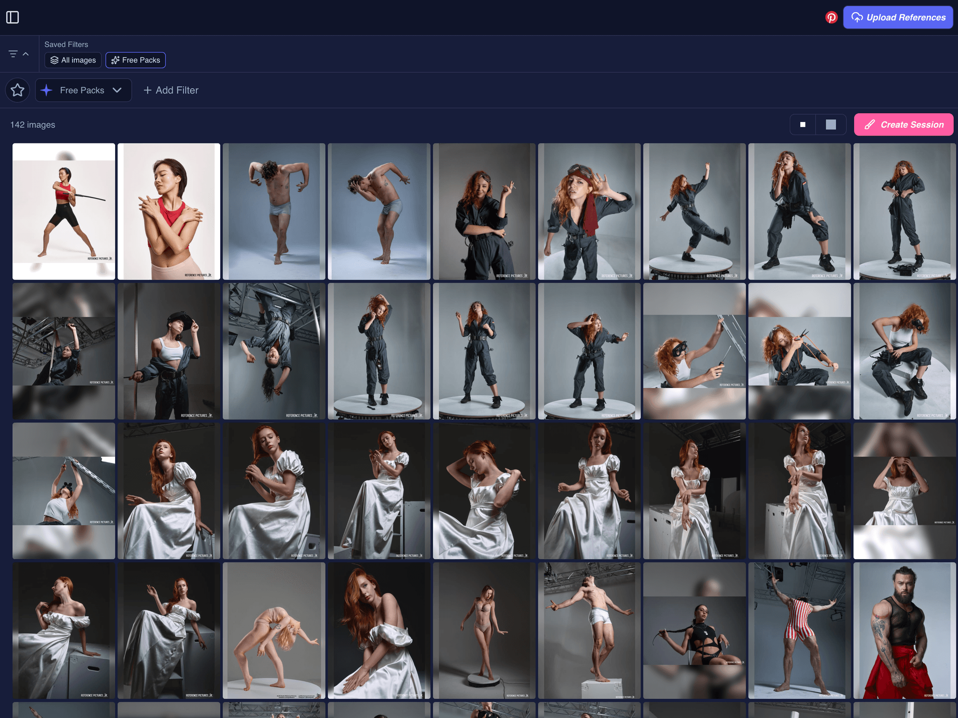958x718 pixels.
Task: Click the cloud upload icon
Action: pyautogui.click(x=857, y=17)
